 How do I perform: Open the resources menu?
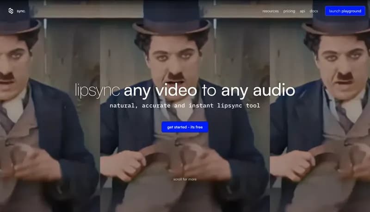(x=271, y=11)
